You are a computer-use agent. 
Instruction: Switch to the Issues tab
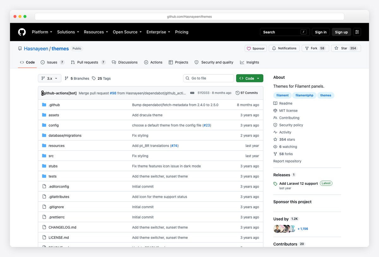tap(52, 62)
